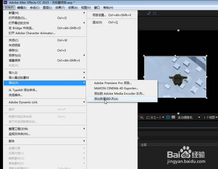
Task: Select 打开 Adobe Character Animator...
Action: (45, 33)
